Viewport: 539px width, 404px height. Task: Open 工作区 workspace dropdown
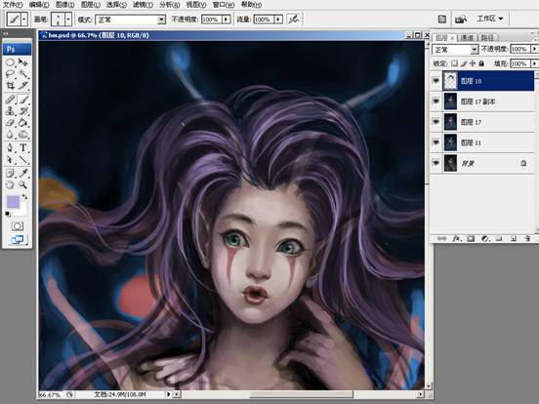pyautogui.click(x=489, y=19)
